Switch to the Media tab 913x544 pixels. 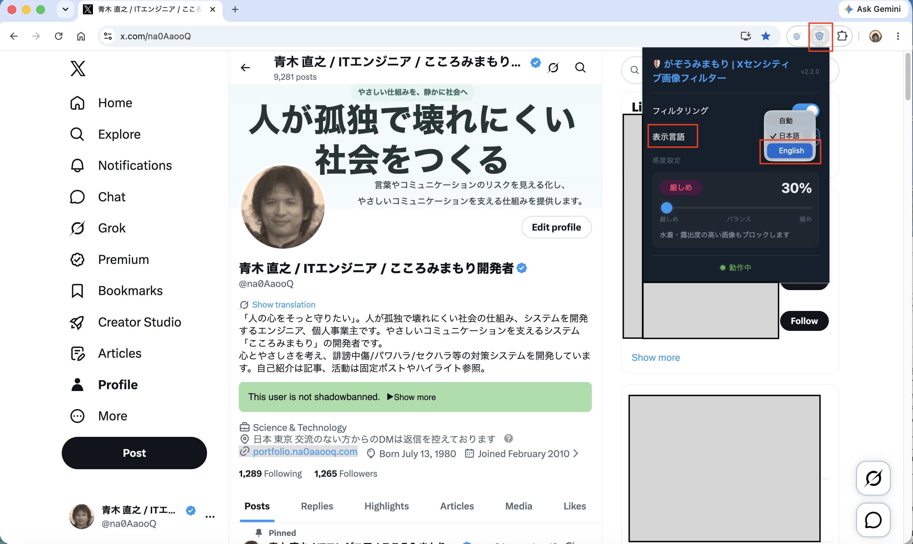(x=518, y=506)
